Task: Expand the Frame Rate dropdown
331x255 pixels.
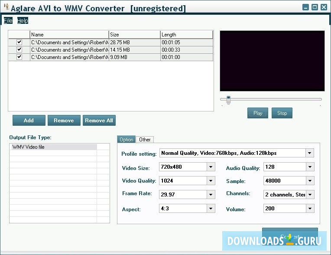Action: click(211, 195)
